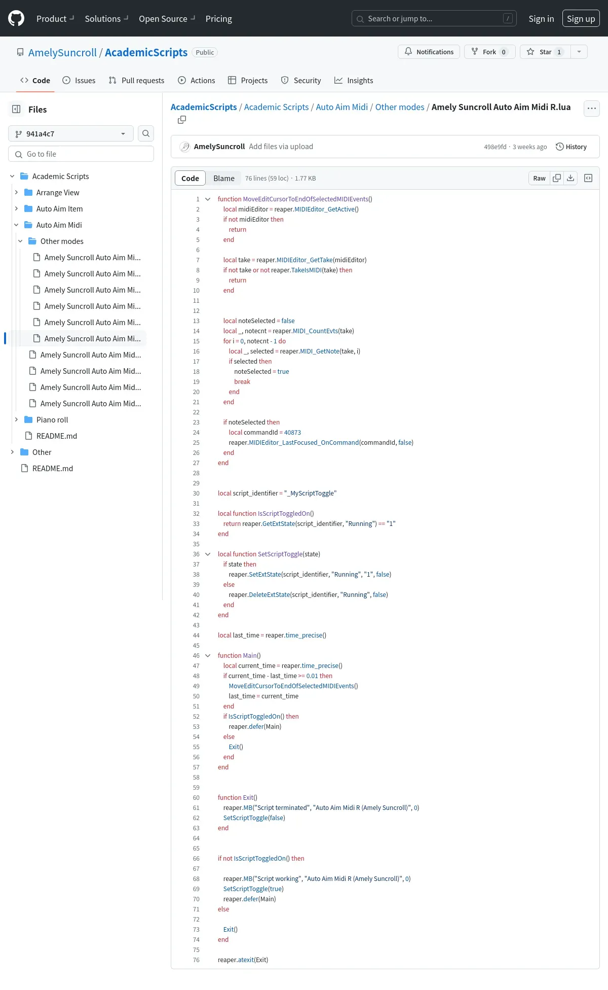The width and height of the screenshot is (608, 990).
Task: Switch to the Projects tab
Action: 248,80
